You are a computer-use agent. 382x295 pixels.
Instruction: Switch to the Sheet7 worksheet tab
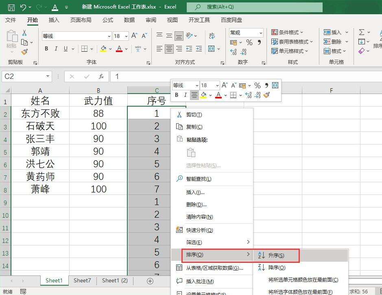tap(82, 280)
